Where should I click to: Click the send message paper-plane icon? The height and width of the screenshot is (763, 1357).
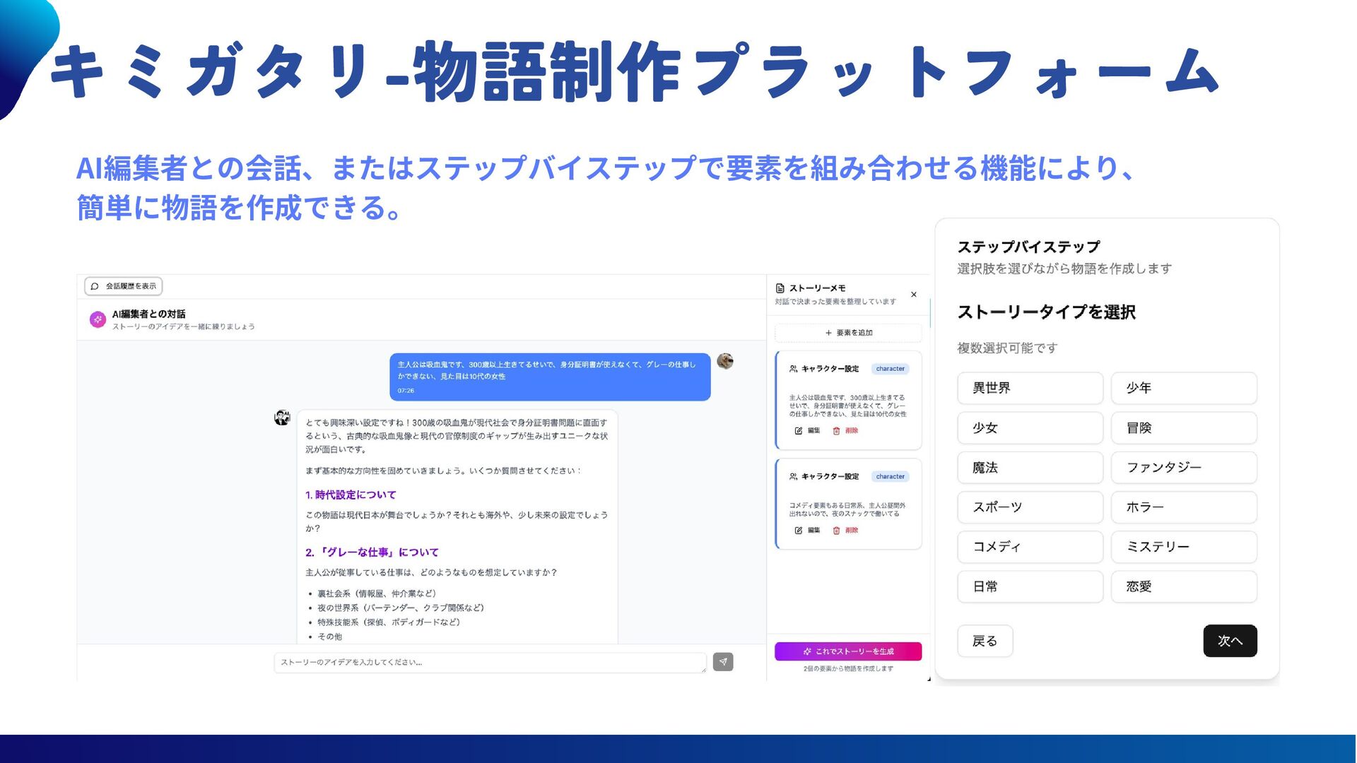coord(722,662)
